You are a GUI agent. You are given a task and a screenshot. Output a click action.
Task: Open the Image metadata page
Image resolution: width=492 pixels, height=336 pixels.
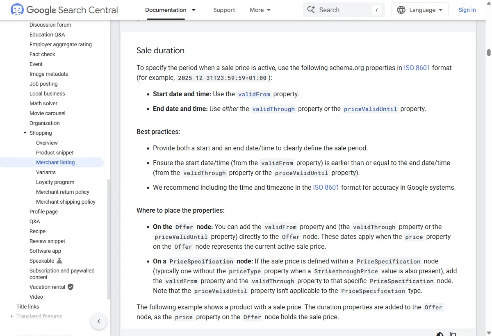point(49,74)
